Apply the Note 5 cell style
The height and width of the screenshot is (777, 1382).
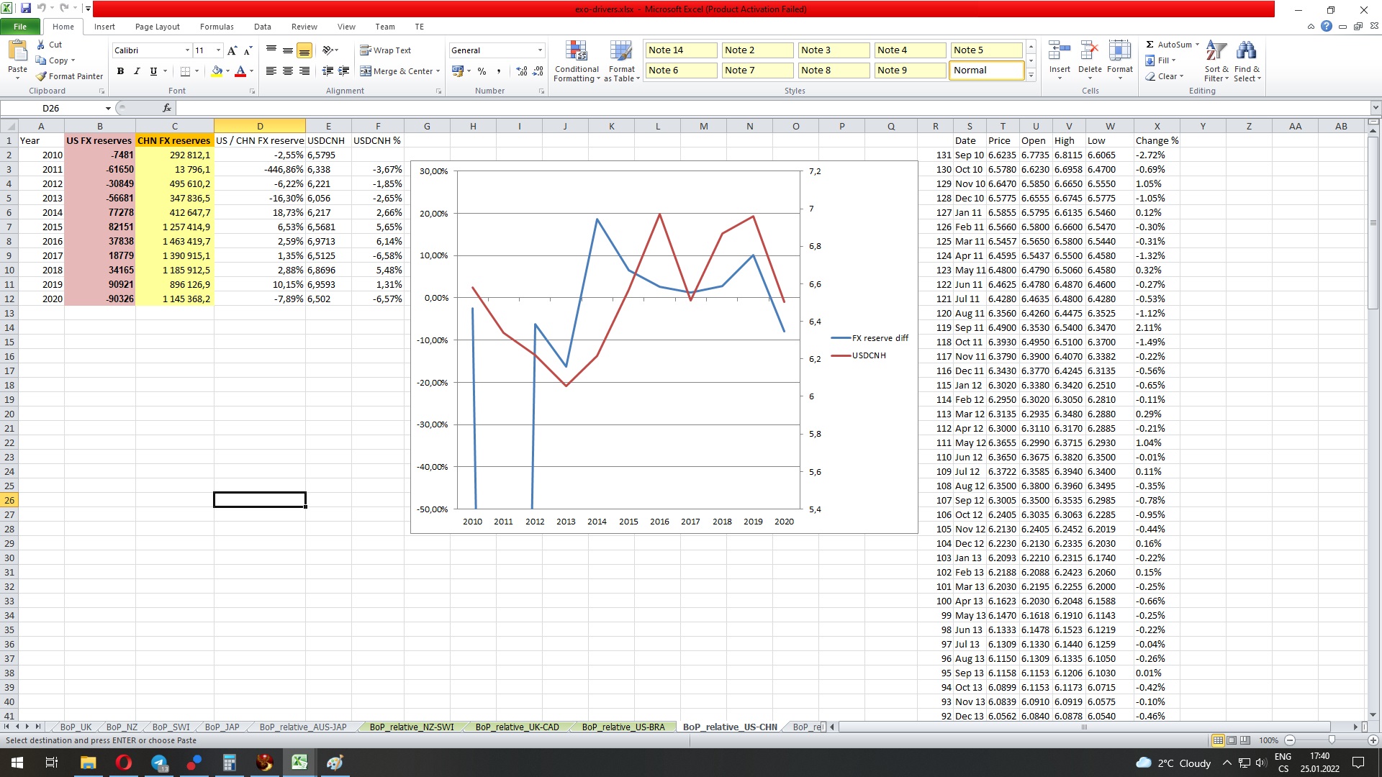coord(987,50)
